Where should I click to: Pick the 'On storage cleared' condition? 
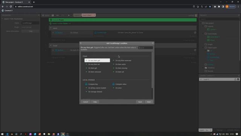[94, 92]
